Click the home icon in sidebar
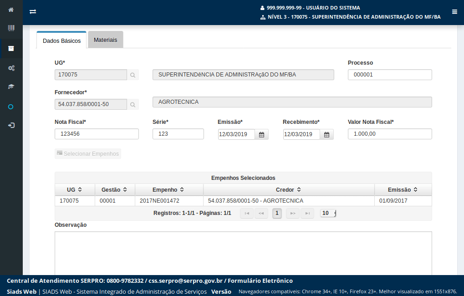This screenshot has width=464, height=296. coord(11,10)
